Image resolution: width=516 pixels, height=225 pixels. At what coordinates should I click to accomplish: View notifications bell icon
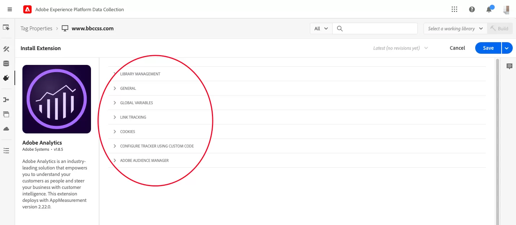tap(489, 9)
